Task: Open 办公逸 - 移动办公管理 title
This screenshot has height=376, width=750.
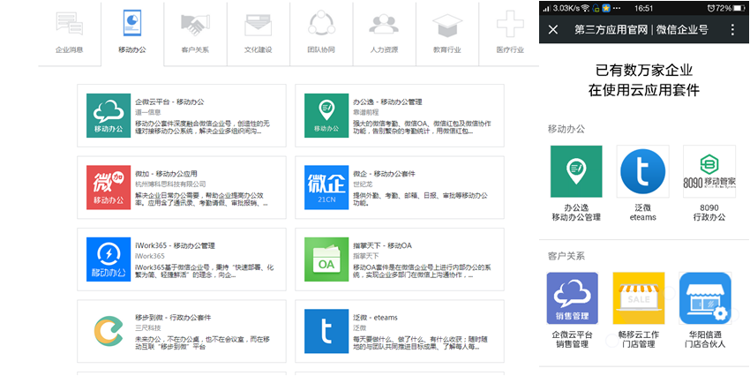Action: [x=387, y=102]
